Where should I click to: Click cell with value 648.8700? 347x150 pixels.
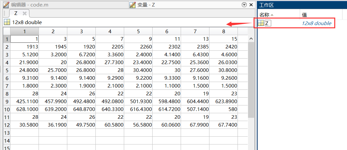(x=81, y=109)
